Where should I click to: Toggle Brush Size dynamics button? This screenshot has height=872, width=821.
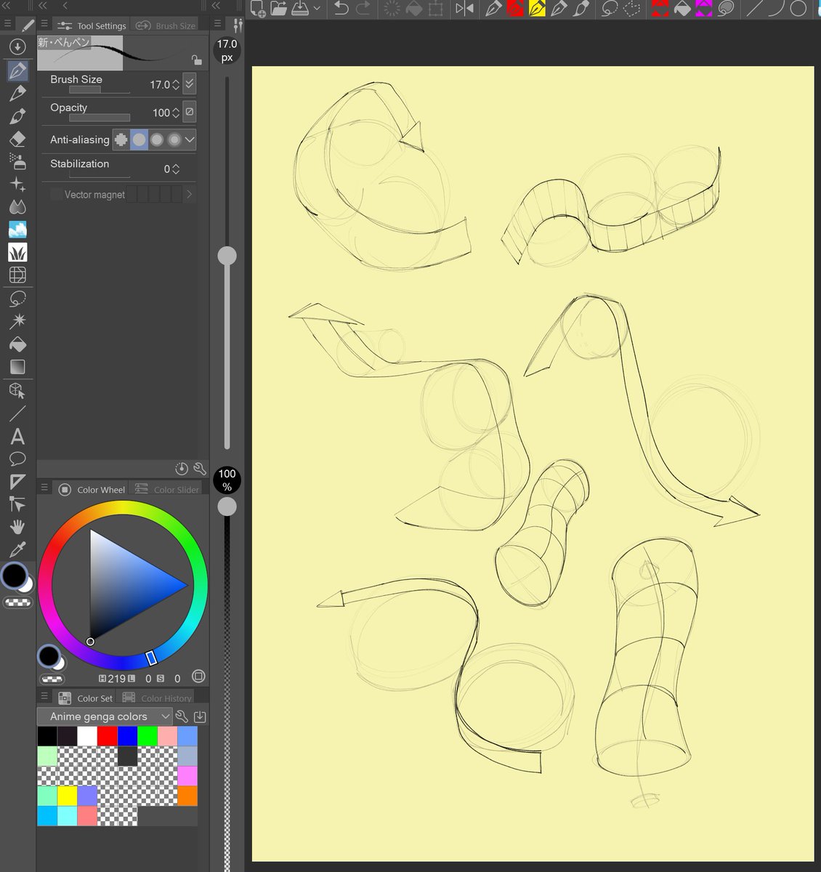[189, 84]
